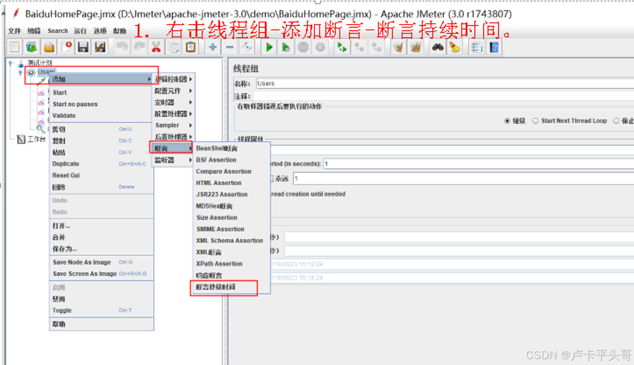The image size is (634, 365).
Task: Click the Open file toolbar icon
Action: click(49, 47)
